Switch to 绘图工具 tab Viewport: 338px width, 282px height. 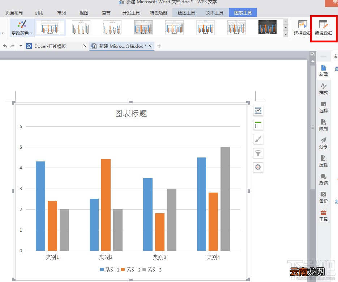coord(186,13)
